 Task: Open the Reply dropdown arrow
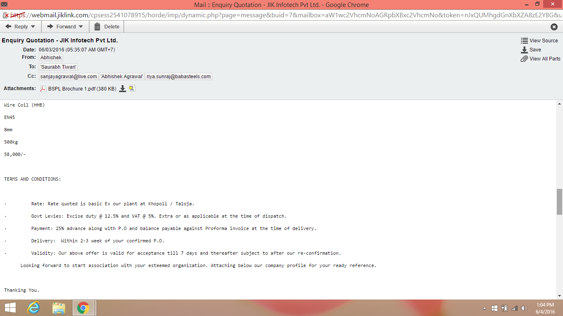pos(33,27)
